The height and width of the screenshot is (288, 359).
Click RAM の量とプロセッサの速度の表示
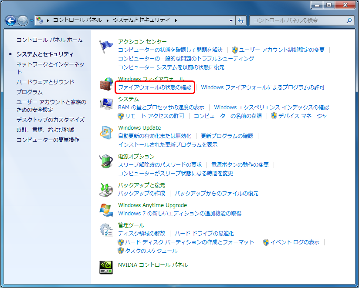(161, 107)
